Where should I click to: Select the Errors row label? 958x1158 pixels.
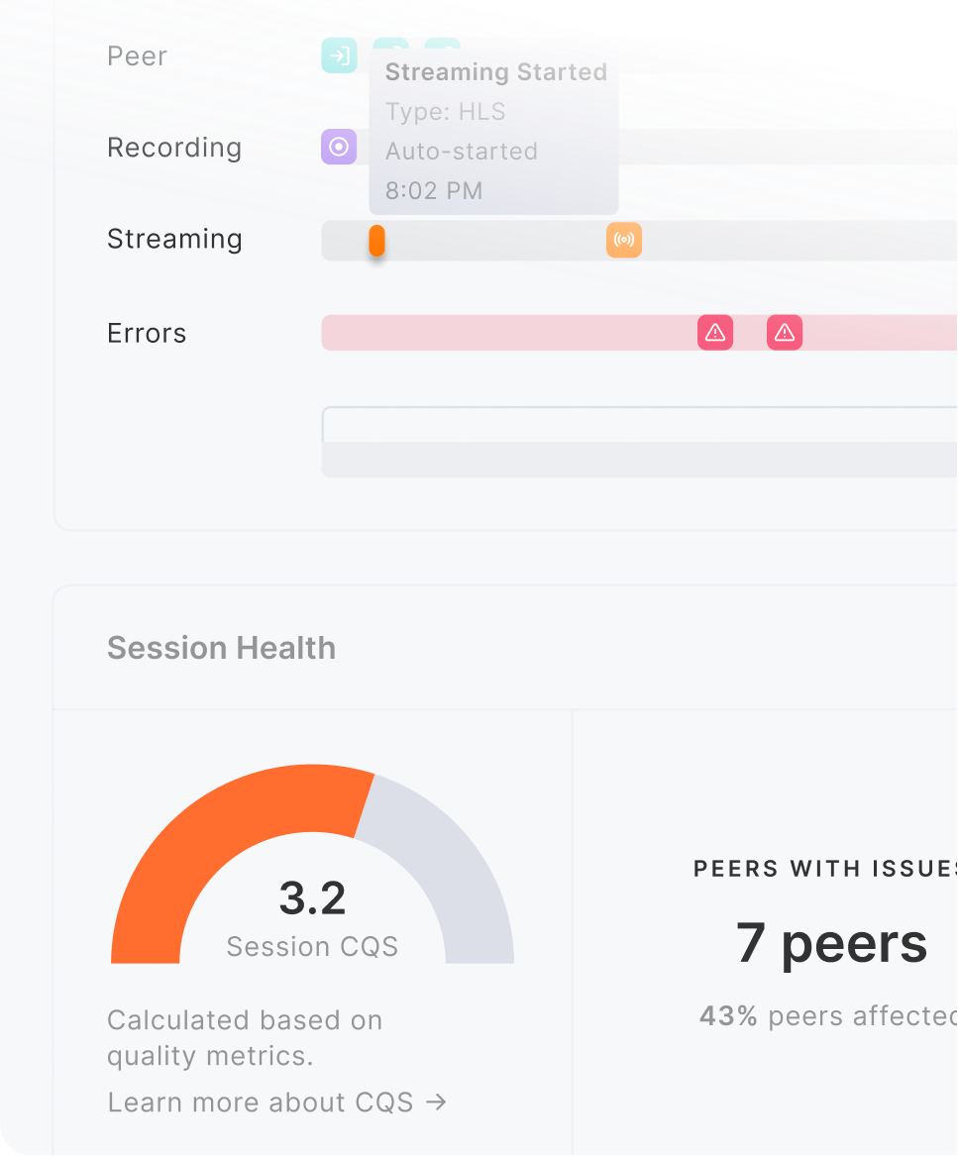(147, 333)
